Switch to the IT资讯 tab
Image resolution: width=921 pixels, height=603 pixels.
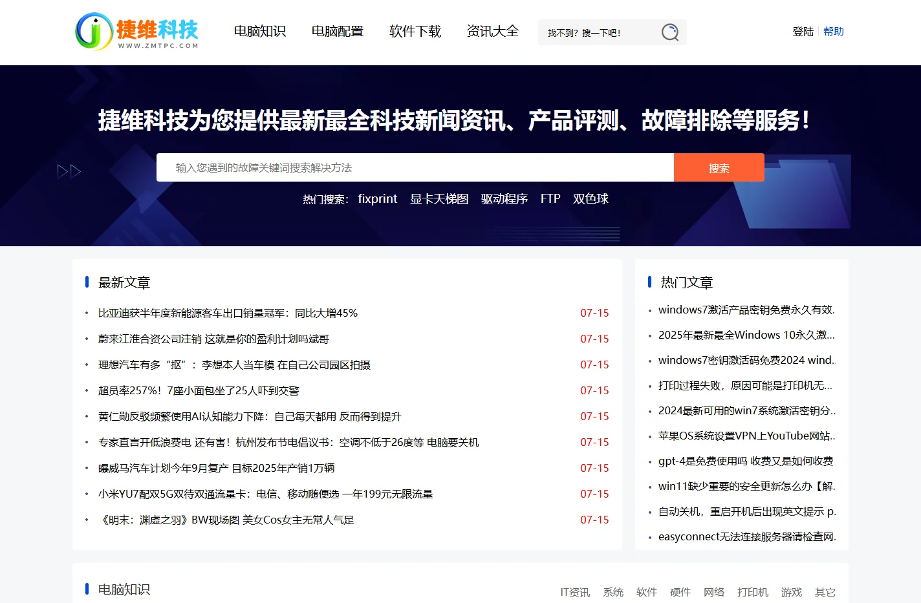tap(575, 592)
